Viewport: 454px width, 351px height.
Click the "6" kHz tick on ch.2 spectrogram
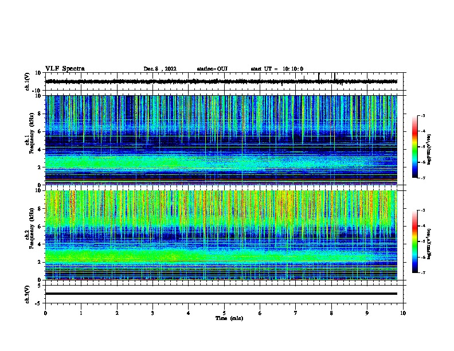click(x=40, y=227)
